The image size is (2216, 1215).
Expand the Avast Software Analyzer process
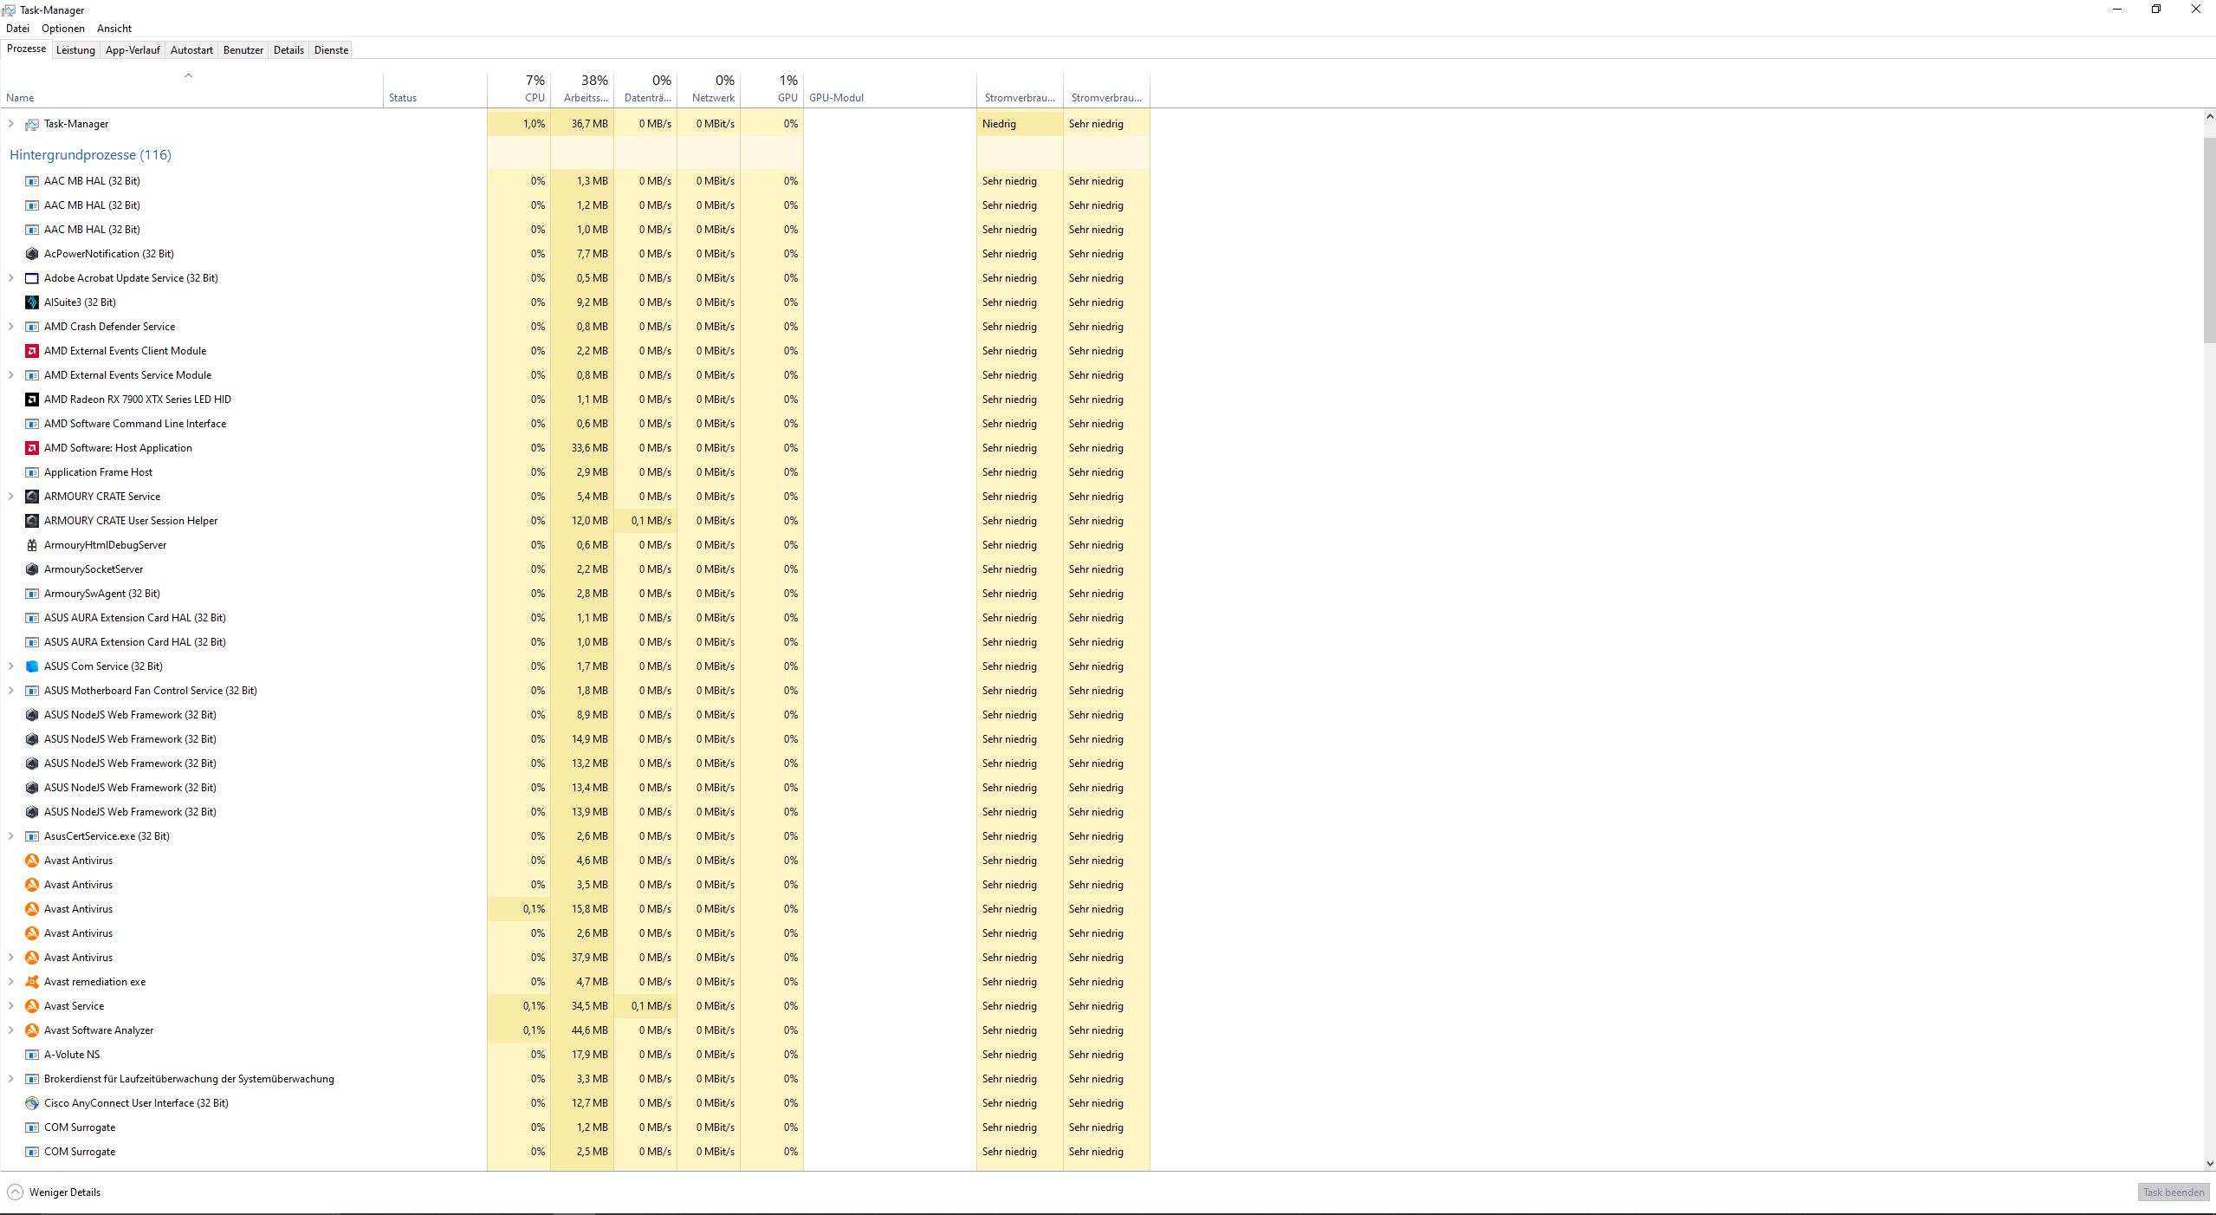pyautogui.click(x=11, y=1030)
